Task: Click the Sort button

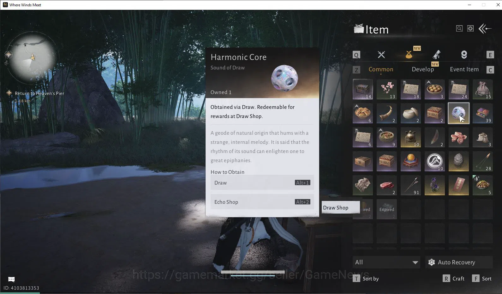Action: [482, 279]
